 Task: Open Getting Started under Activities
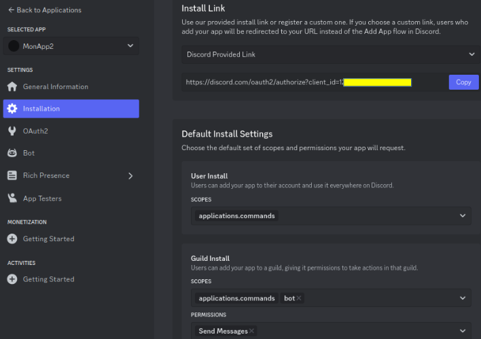tap(71, 279)
